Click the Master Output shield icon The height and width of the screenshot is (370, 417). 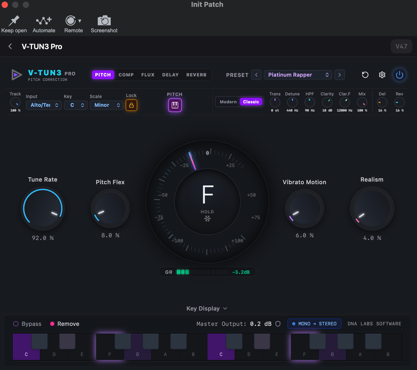coord(278,324)
